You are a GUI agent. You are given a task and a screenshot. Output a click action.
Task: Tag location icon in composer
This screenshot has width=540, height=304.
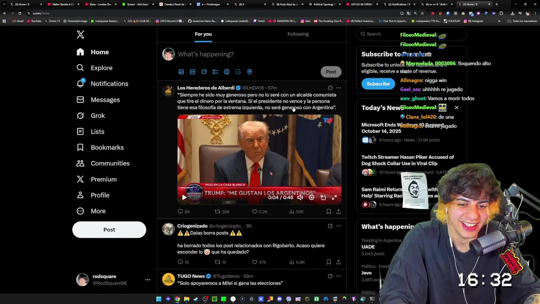250,72
